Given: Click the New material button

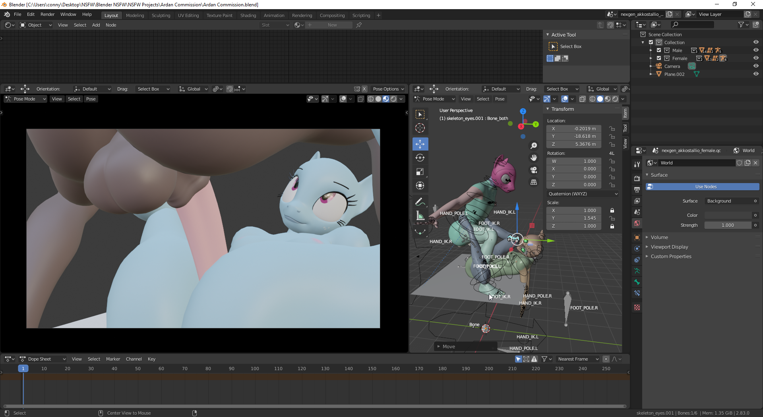Looking at the screenshot, I should click(332, 25).
